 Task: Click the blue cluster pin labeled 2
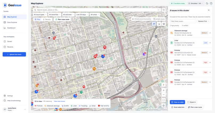[75, 96]
